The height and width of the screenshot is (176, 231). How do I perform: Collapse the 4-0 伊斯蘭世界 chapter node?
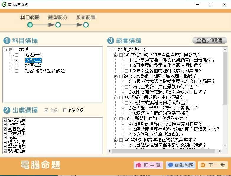coord(115,119)
